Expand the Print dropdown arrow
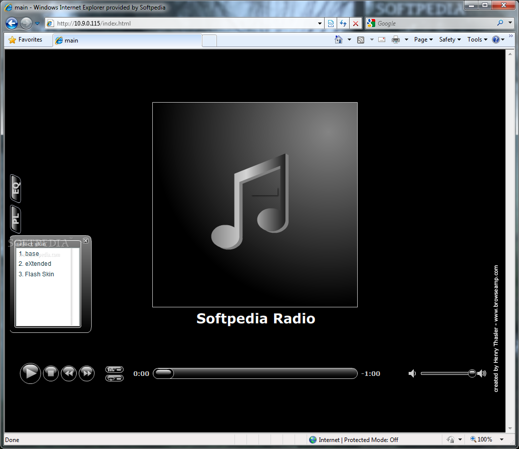This screenshot has width=519, height=449. click(x=406, y=40)
